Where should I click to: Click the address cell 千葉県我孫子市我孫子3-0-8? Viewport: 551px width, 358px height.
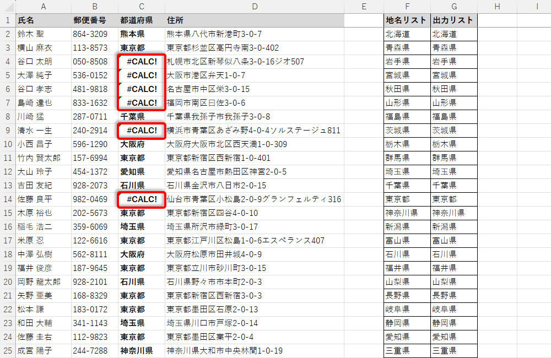(255, 117)
